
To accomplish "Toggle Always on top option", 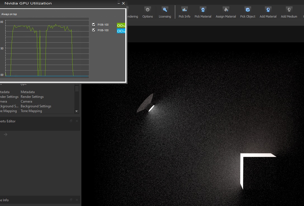I will pos(9,14).
